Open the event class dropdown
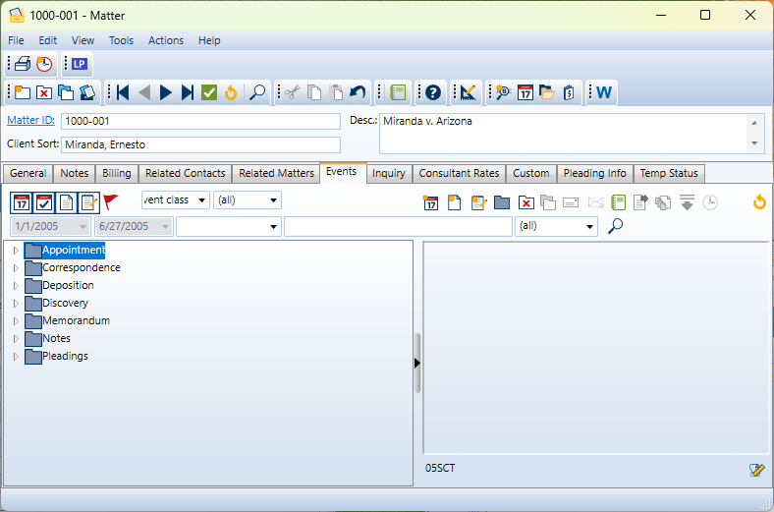 (202, 200)
